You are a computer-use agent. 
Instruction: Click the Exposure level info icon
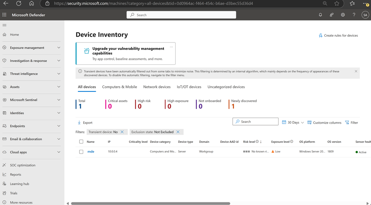tap(292, 142)
